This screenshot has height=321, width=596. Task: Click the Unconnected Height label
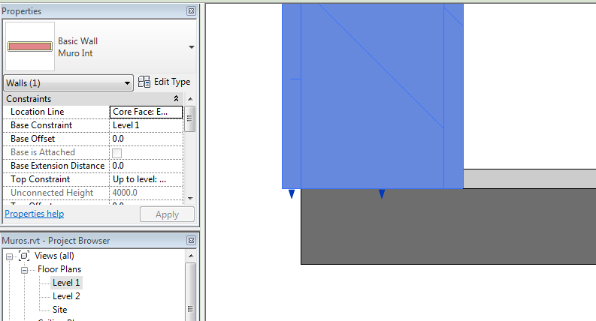52,192
